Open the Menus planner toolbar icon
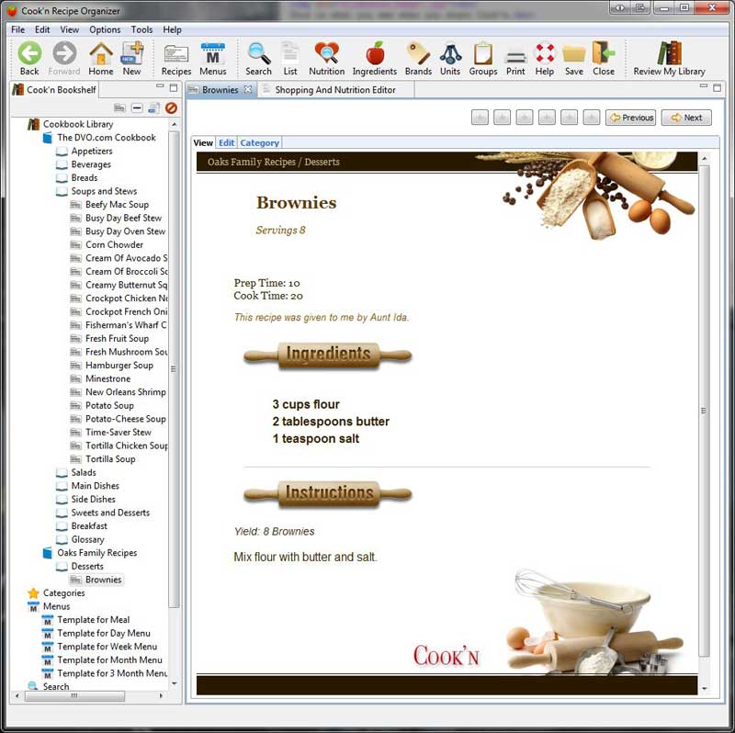The width and height of the screenshot is (735, 733). pyautogui.click(x=213, y=58)
